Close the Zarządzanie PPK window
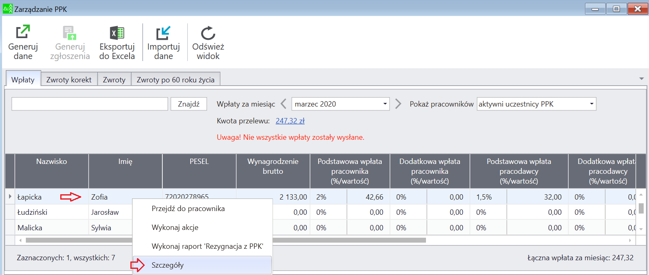649x275 pixels. point(638,9)
